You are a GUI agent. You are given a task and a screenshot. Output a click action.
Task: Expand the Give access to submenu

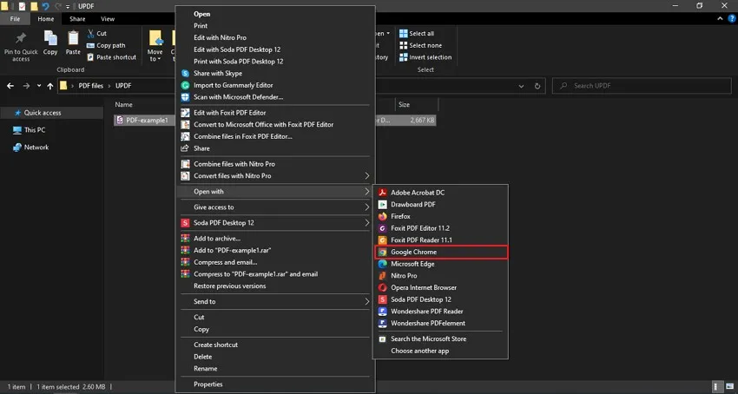point(275,207)
